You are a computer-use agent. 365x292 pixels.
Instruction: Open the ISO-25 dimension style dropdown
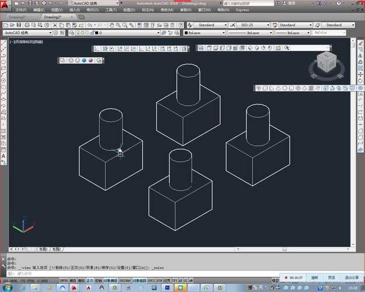[x=250, y=25]
